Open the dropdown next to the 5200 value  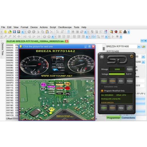click(143, 62)
